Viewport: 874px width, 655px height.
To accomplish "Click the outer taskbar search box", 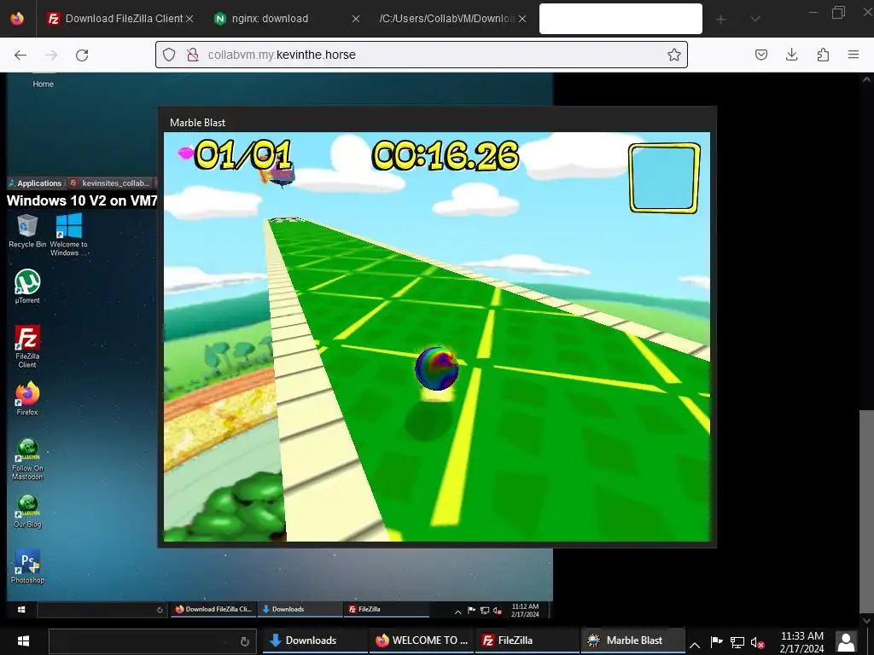I will coord(153,641).
